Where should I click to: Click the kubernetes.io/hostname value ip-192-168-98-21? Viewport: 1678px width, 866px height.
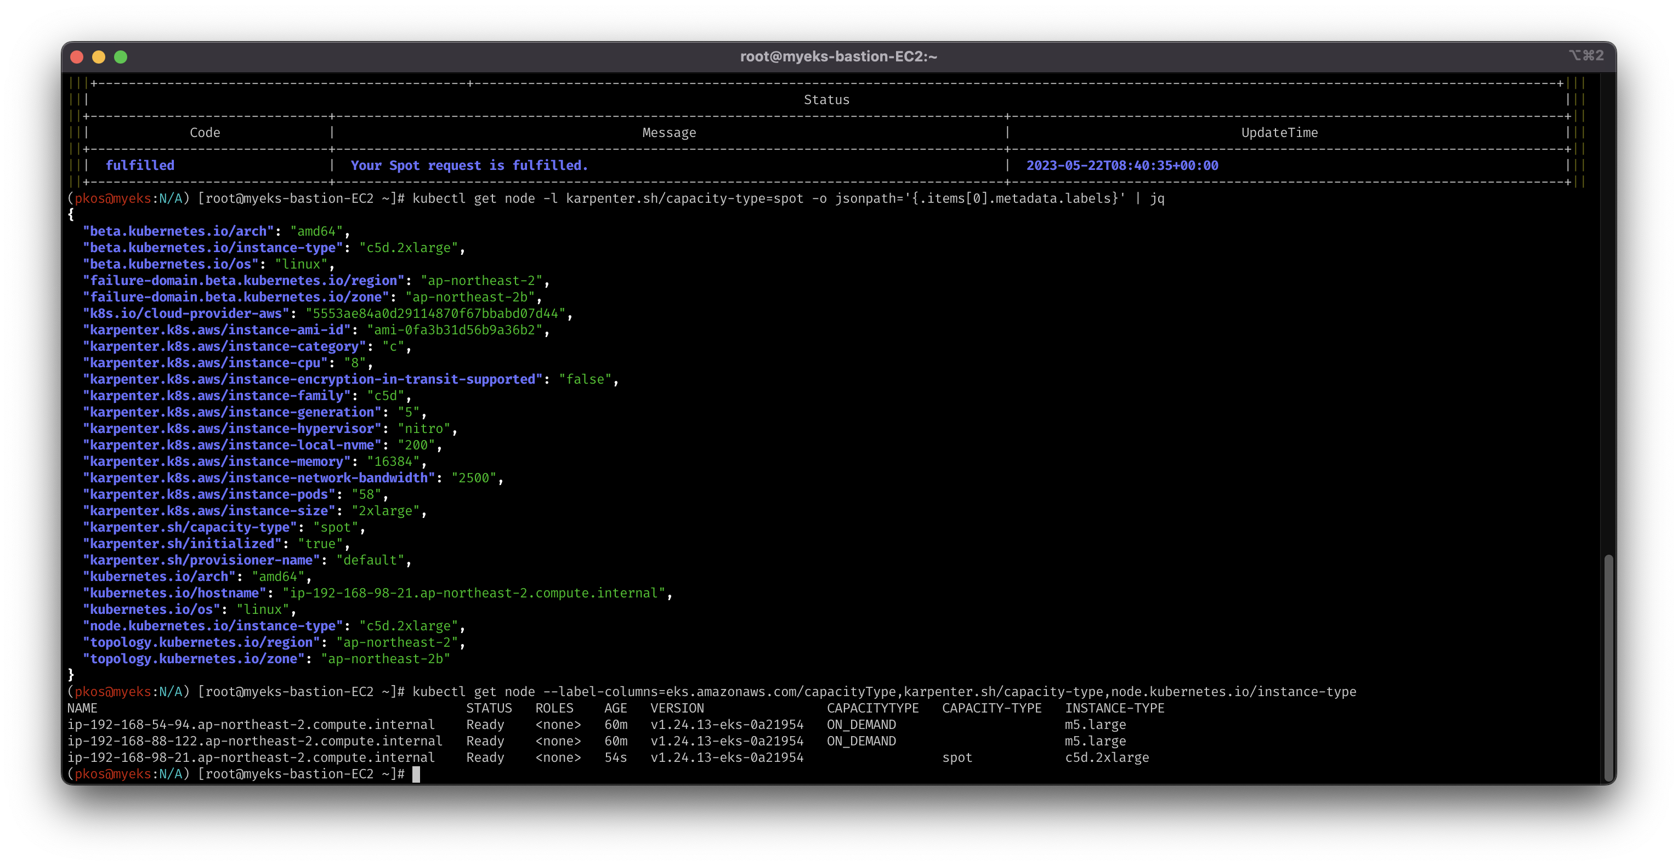tap(474, 592)
